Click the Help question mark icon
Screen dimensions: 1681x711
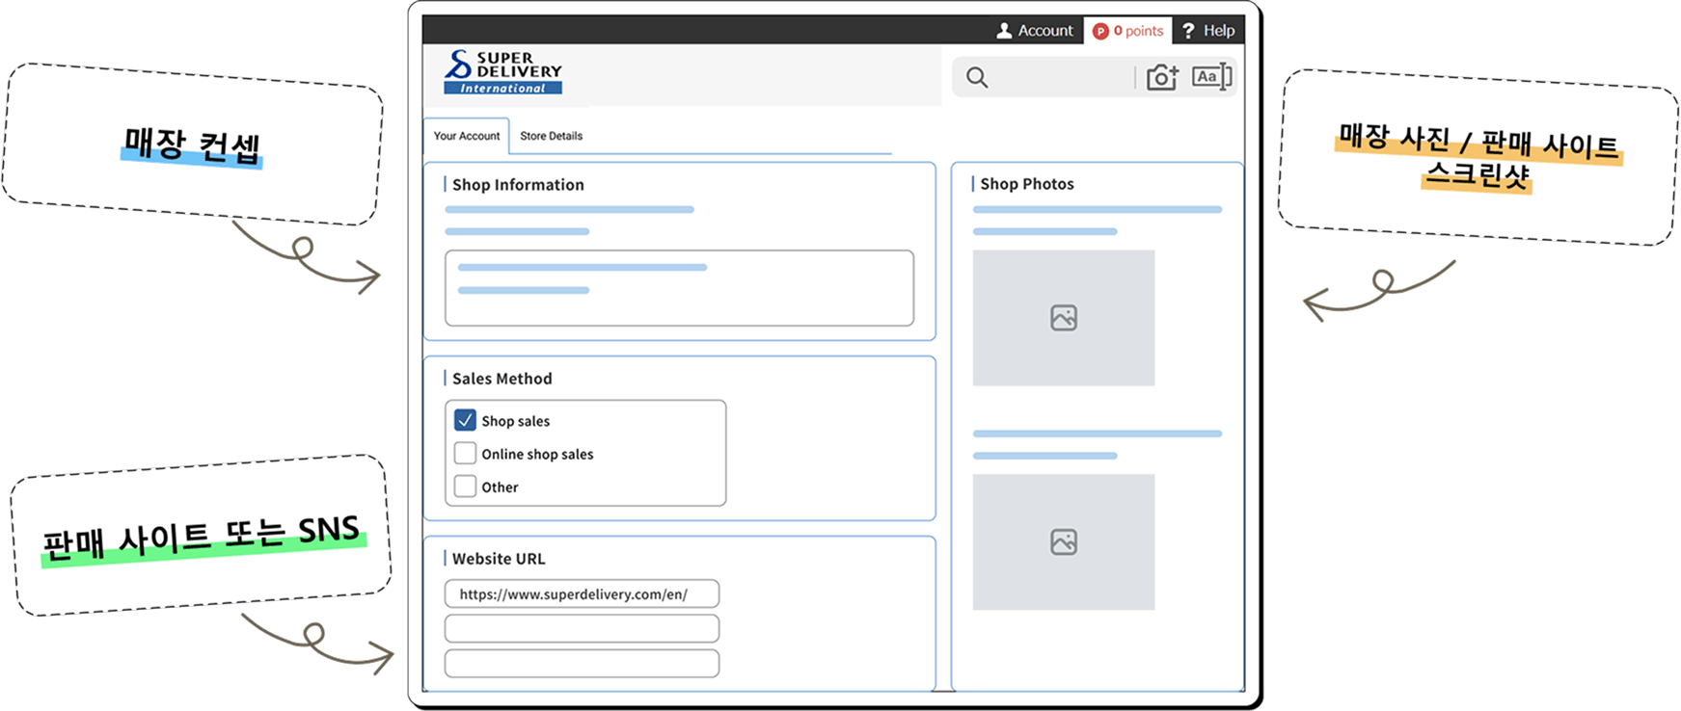point(1188,31)
